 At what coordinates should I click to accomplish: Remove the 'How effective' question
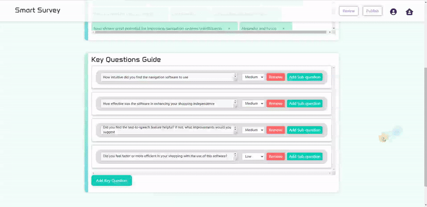click(x=275, y=103)
